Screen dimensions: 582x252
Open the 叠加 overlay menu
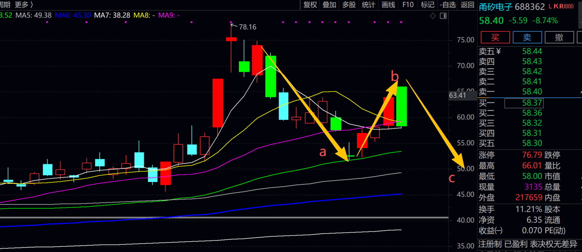pyautogui.click(x=330, y=5)
